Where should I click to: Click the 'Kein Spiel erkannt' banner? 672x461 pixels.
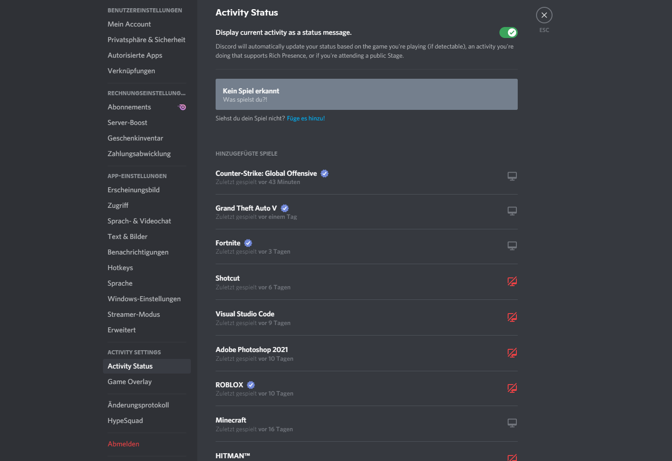pos(367,94)
